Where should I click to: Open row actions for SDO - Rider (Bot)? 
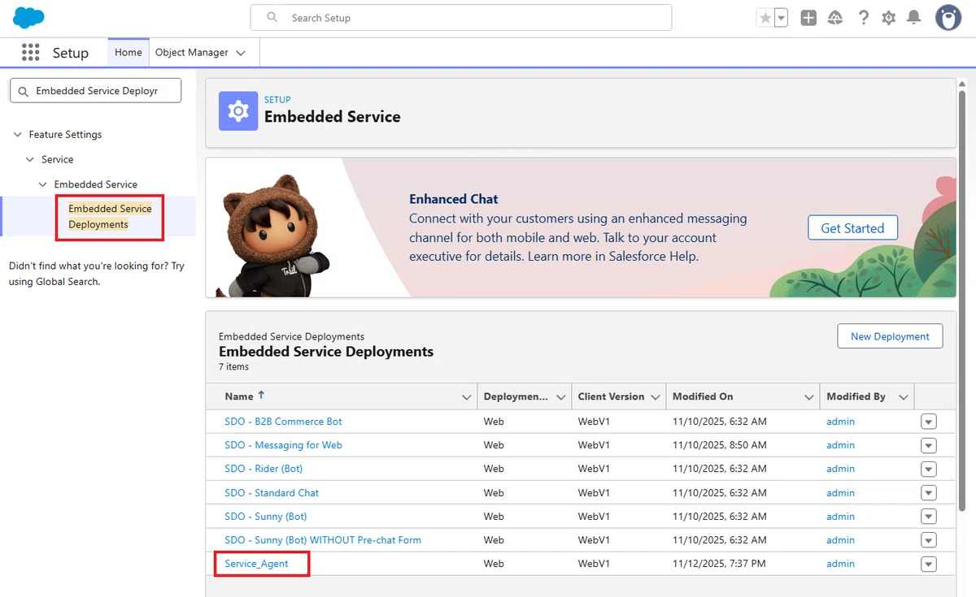tap(929, 469)
